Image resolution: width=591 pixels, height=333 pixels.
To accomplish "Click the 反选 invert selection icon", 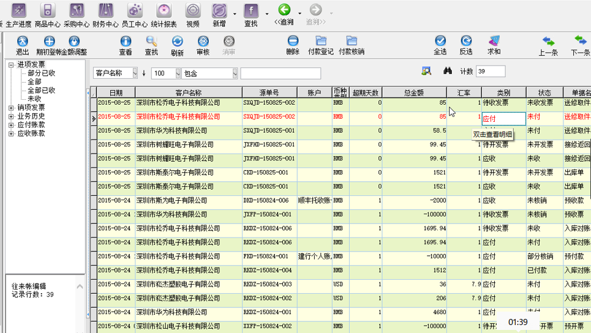I will 466,40.
